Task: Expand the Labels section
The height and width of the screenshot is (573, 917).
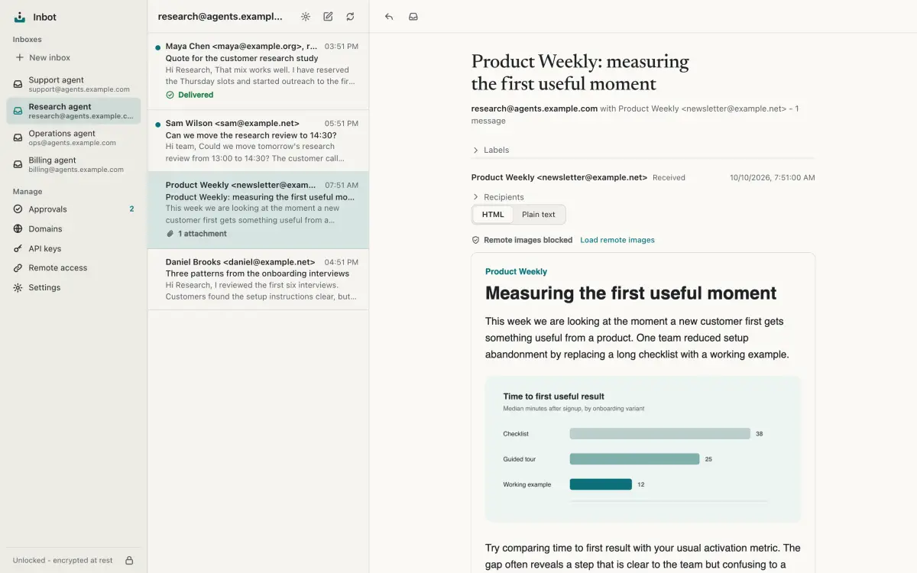Action: tap(491, 150)
